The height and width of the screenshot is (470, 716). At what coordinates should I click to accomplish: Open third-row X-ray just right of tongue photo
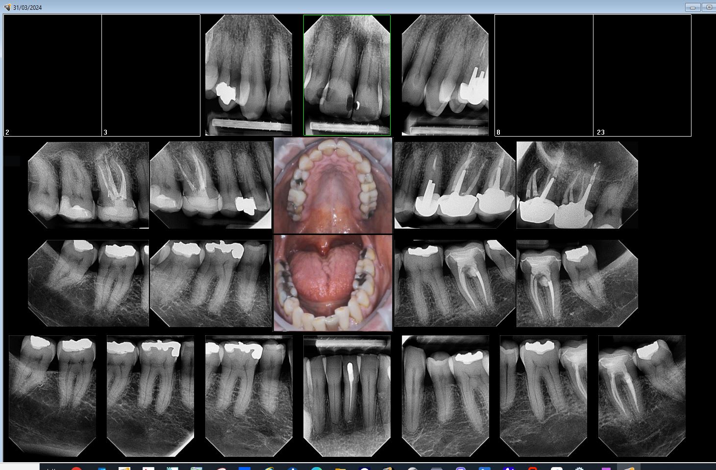click(x=455, y=283)
